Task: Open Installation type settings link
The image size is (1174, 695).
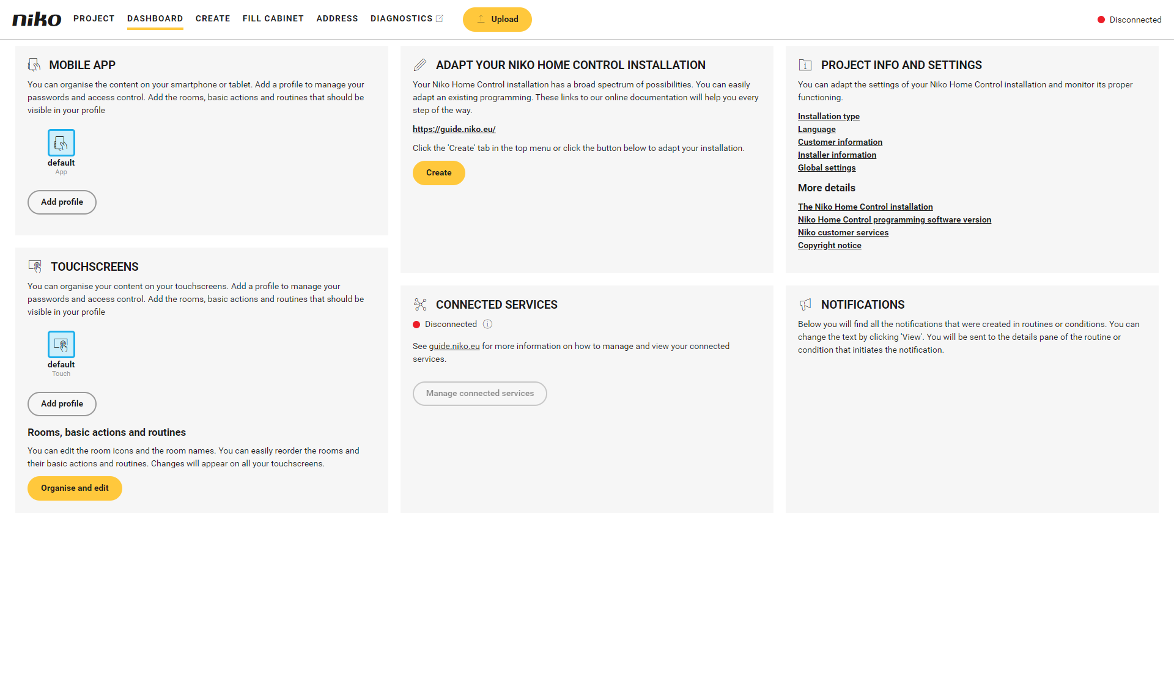Action: [829, 116]
